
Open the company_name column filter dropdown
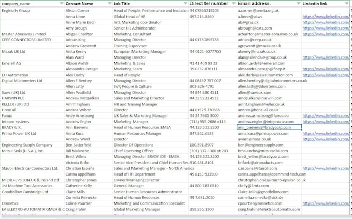[62, 4]
